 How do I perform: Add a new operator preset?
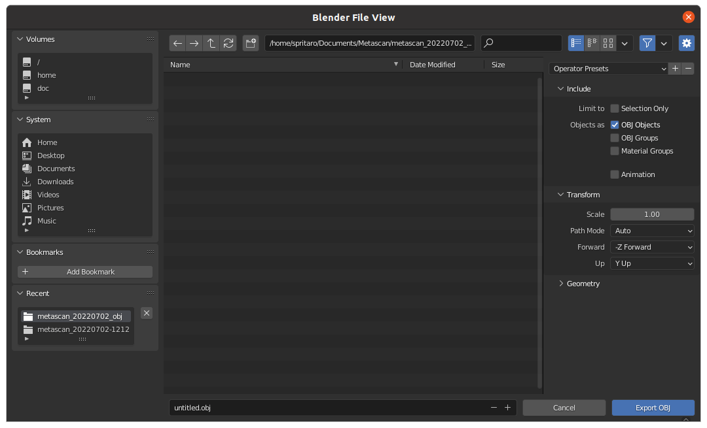point(675,69)
